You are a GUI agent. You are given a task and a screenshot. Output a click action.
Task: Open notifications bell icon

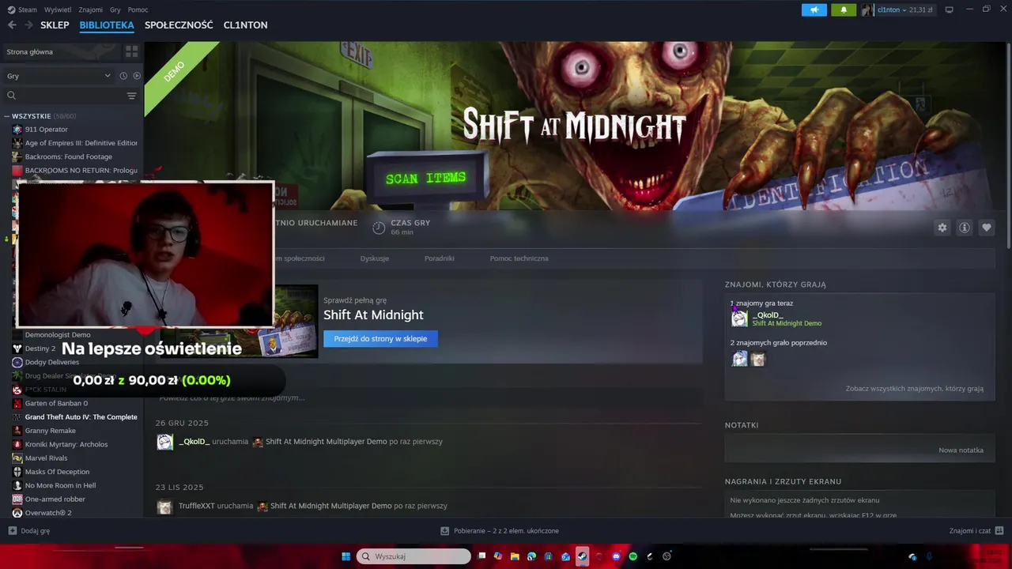[x=844, y=9]
